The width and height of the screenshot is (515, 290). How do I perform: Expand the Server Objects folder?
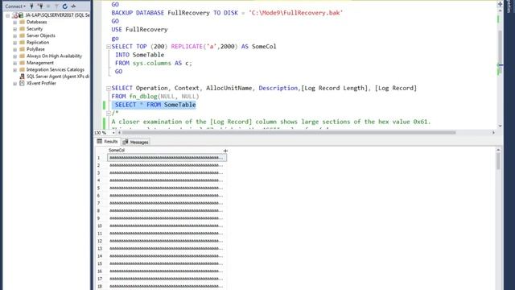(14, 35)
